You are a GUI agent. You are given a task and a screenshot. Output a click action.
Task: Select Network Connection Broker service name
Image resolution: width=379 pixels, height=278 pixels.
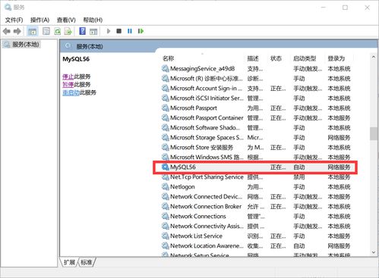[x=206, y=207]
